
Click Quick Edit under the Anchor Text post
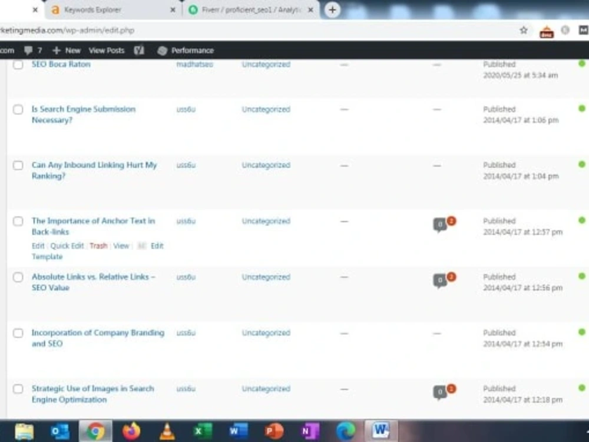(x=67, y=246)
